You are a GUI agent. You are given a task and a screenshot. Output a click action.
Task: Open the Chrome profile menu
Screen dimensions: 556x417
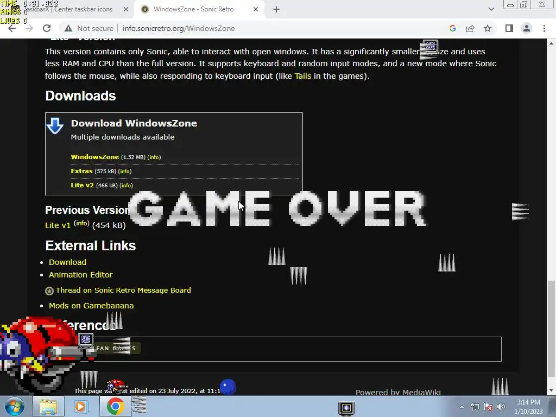click(527, 28)
